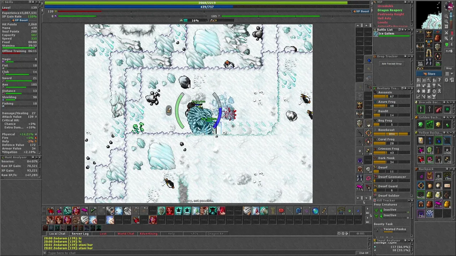This screenshot has width=456, height=256.
Task: Collapse the Bestiary Tracker panel
Action: 408,88
